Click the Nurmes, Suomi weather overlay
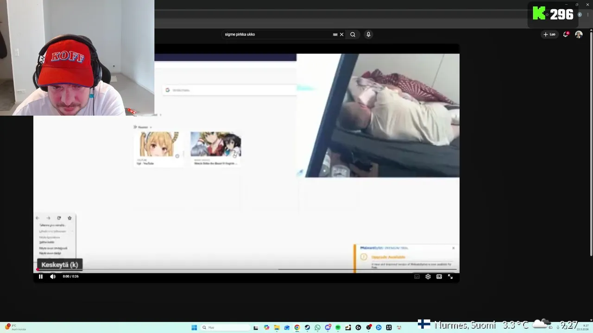 coord(498,325)
